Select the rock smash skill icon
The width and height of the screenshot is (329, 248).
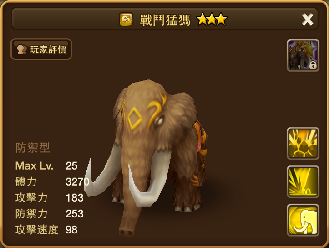click(x=303, y=143)
